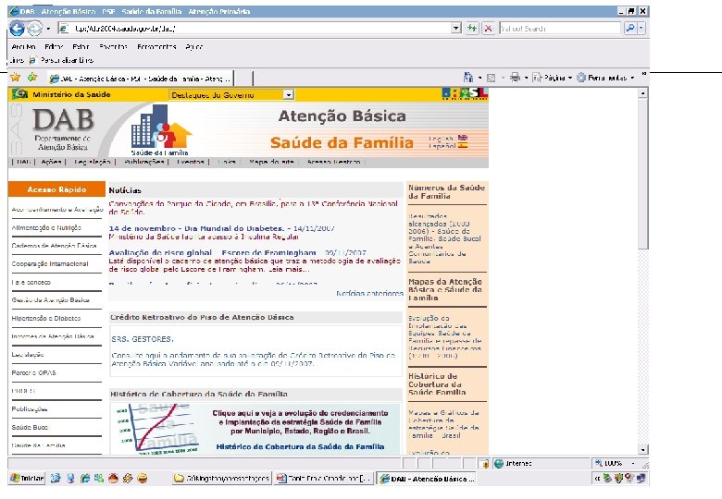722x499 pixels.
Task: Click the DAB - Atenção Básica taskbar button
Action: 426,479
